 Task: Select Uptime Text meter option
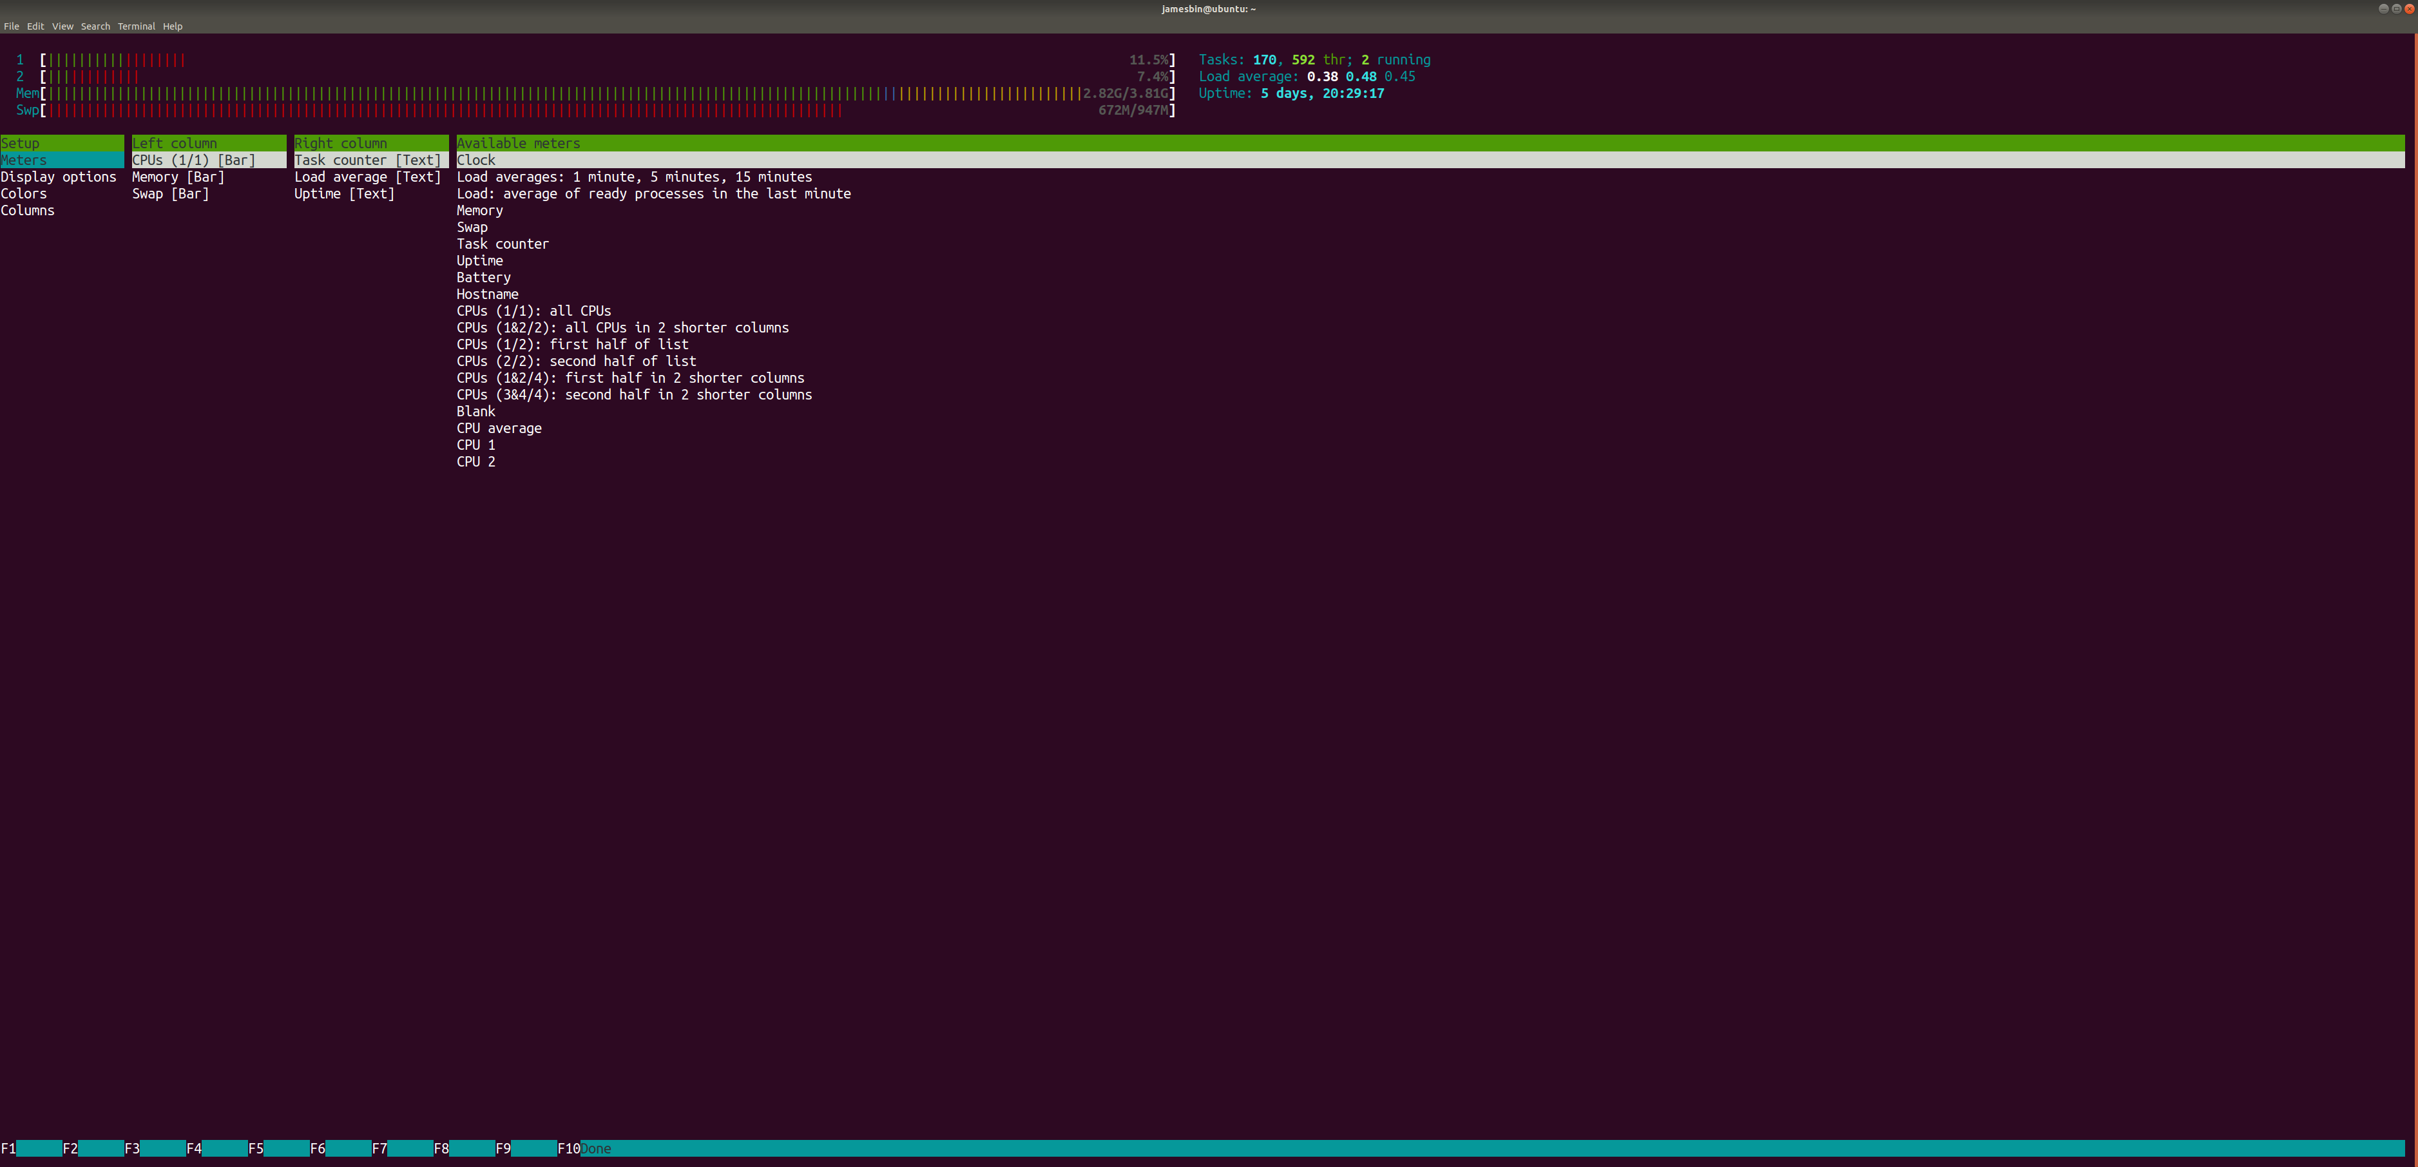coord(342,194)
